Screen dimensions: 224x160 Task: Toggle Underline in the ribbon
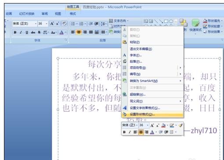pyautogui.click(x=27, y=32)
